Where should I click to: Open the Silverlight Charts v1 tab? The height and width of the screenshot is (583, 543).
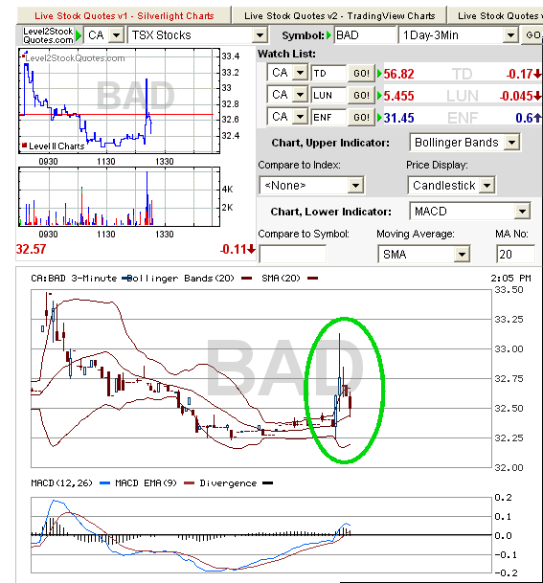click(124, 16)
